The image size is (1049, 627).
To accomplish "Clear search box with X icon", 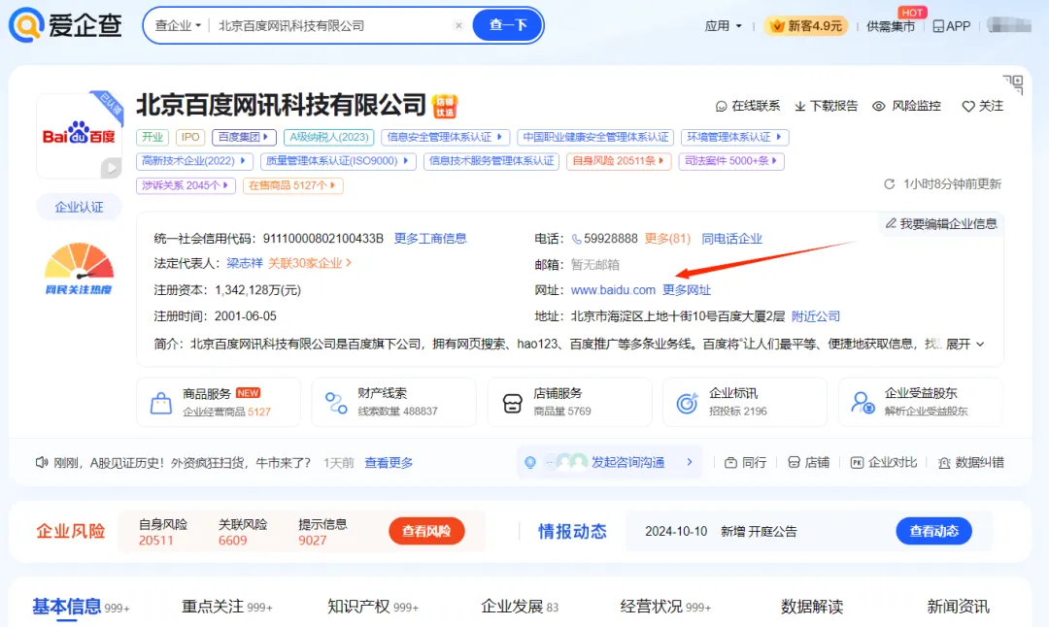I will pos(458,26).
